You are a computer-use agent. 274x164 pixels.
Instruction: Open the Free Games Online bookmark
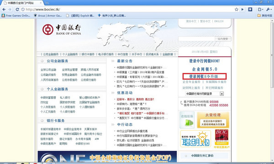16,15
